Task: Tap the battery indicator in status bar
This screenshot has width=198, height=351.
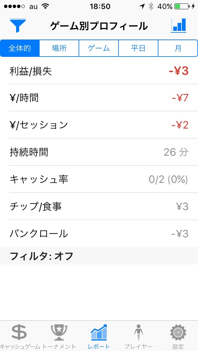Action: 182,6
